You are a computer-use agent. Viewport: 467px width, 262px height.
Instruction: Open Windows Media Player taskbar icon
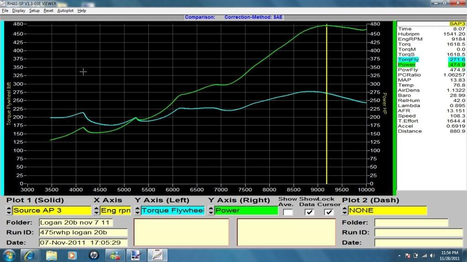72,256
